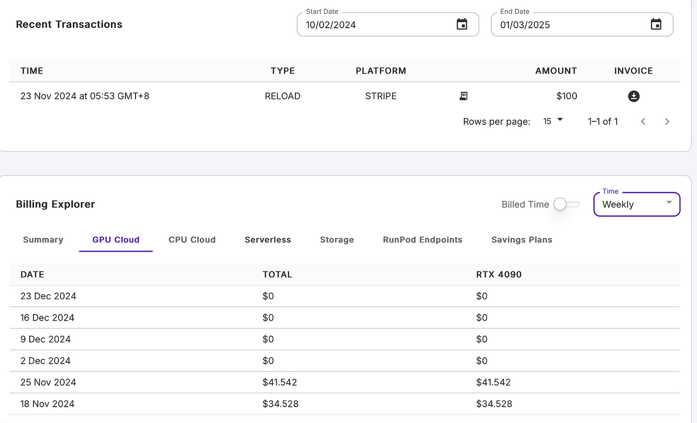This screenshot has width=697, height=423.
Task: Open the receipt icon in the STRIPE row
Action: point(463,96)
